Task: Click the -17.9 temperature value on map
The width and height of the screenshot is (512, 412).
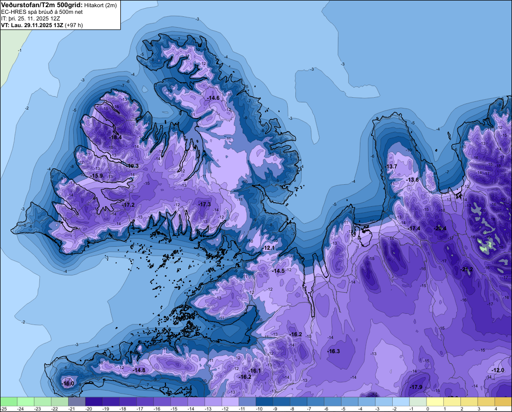Action: pyautogui.click(x=416, y=387)
